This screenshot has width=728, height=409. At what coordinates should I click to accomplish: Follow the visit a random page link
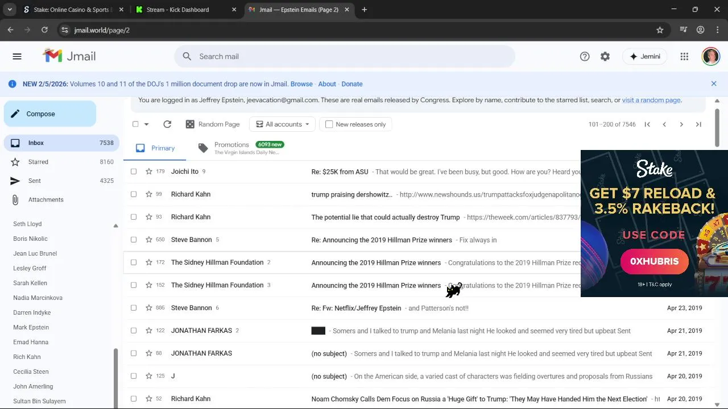coord(651,100)
